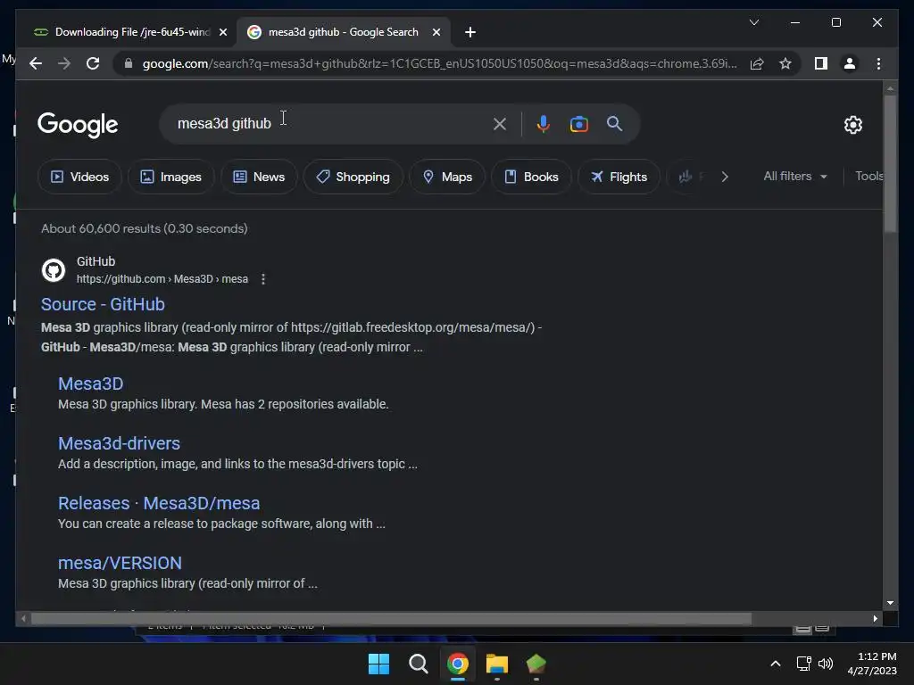Click the green cube taskbar app

pos(536,664)
